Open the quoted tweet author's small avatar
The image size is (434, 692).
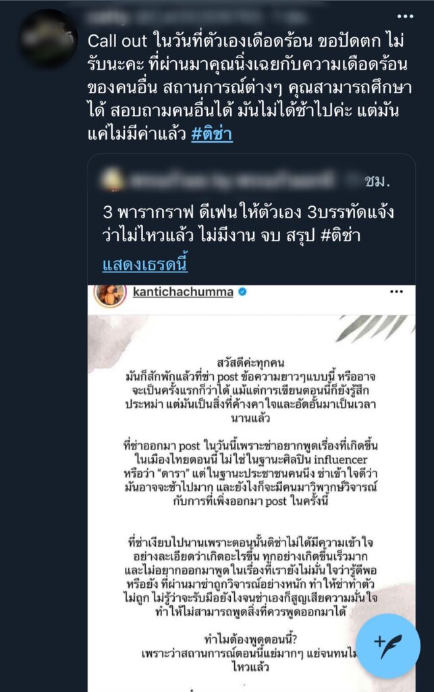pos(113,180)
